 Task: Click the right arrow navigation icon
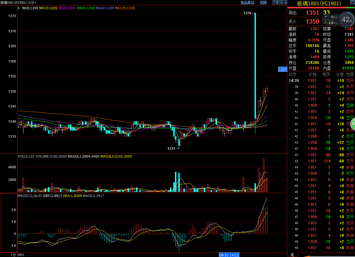pyautogui.click(x=279, y=3)
